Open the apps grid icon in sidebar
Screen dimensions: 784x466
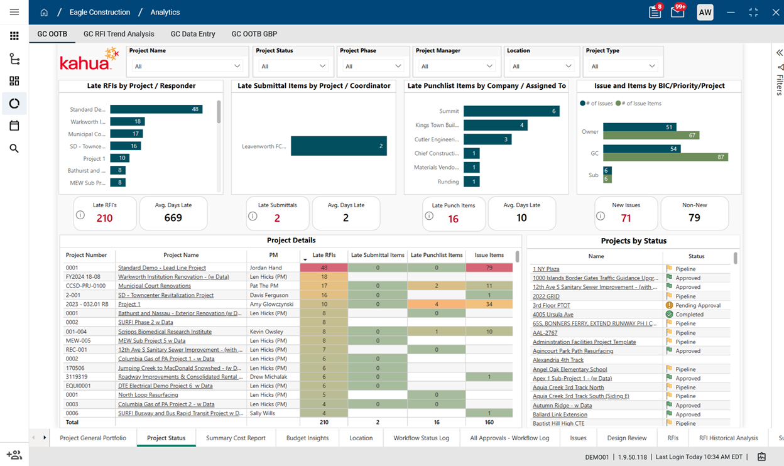tap(14, 36)
